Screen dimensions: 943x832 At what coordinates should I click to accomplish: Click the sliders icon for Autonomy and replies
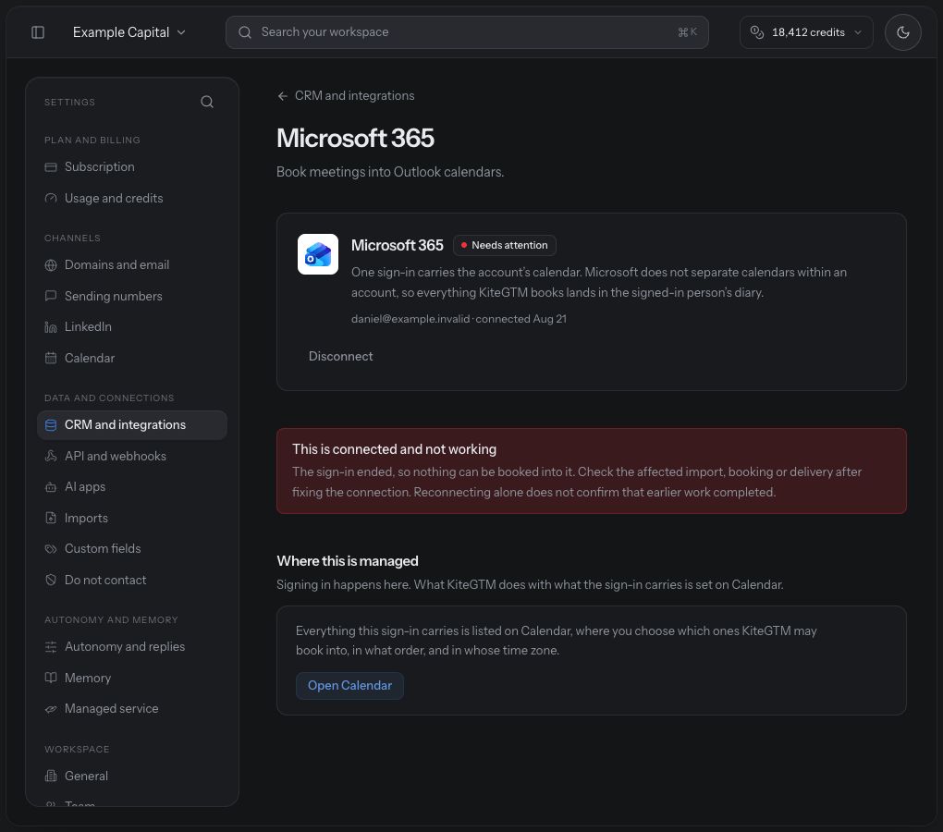tap(51, 647)
